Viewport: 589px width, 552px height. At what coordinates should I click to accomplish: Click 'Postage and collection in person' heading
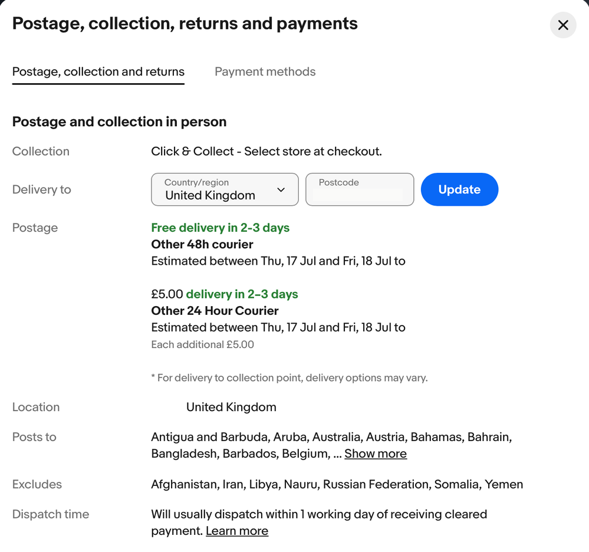119,121
